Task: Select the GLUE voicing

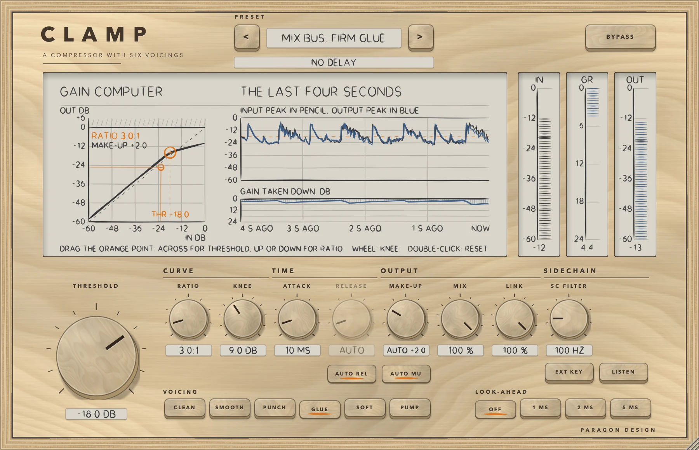Action: [x=320, y=409]
